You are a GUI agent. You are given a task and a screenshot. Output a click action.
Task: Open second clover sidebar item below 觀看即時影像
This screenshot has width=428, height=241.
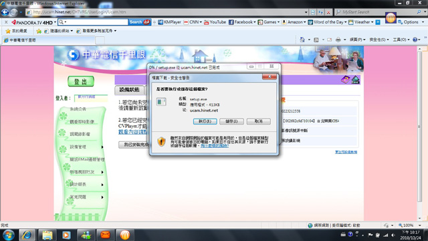[80, 134]
